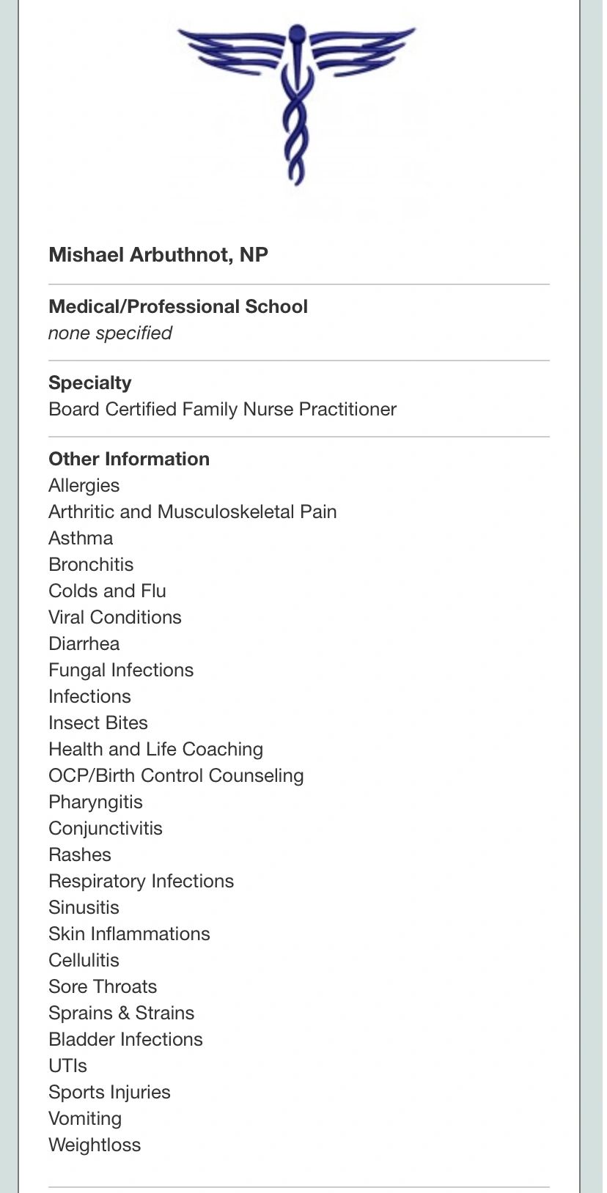
Task: Select the Conjunctivitis list item
Action: [106, 828]
